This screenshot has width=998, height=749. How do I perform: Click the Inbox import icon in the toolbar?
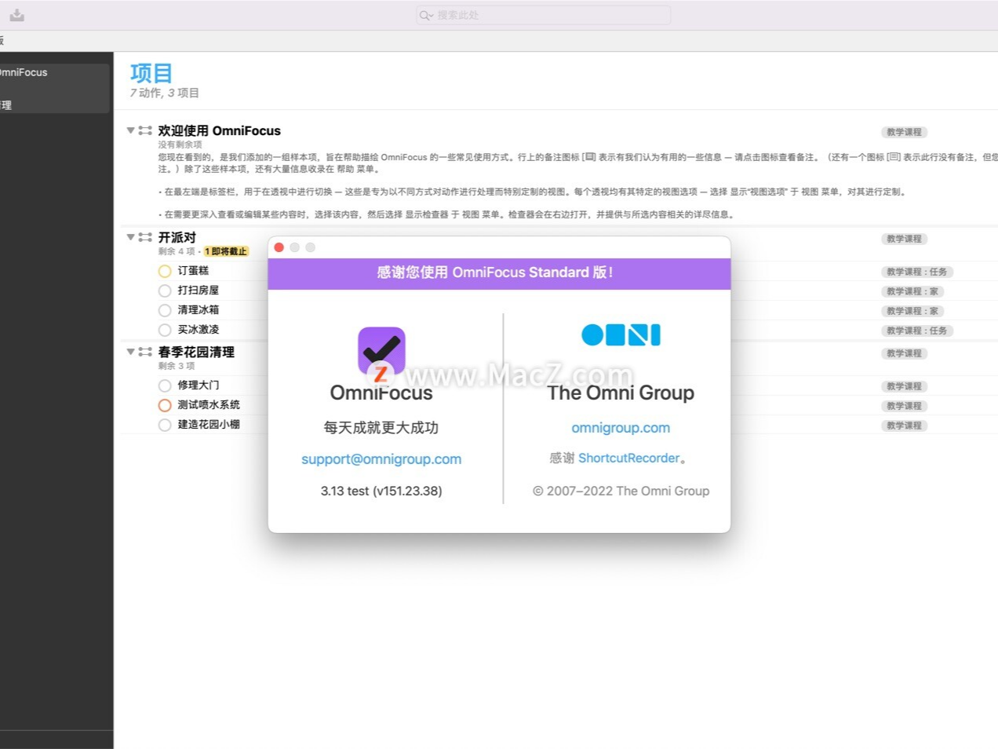[x=16, y=14]
